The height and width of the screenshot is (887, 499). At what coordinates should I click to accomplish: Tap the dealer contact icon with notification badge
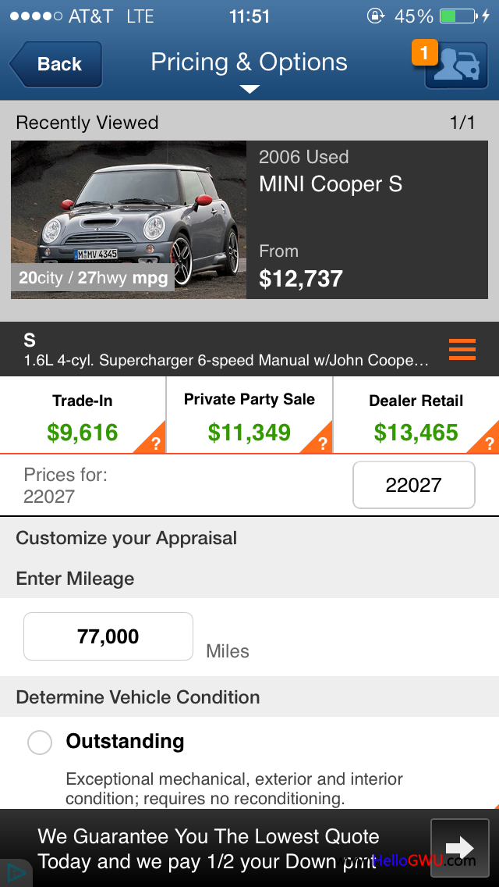click(456, 64)
